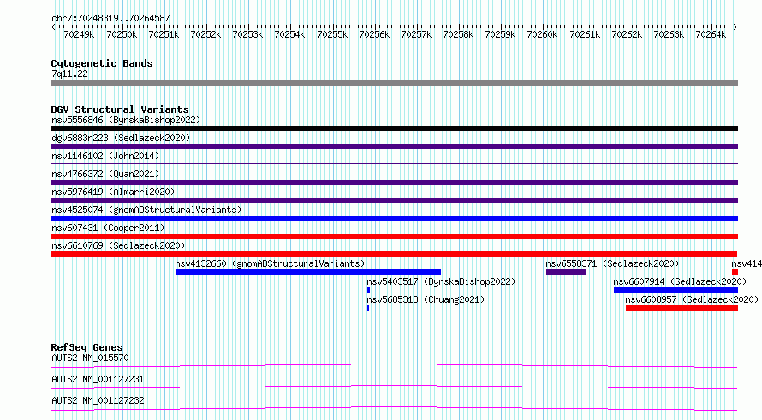
Task: Click the small blue nsv5403517 marker
Action: (368, 290)
